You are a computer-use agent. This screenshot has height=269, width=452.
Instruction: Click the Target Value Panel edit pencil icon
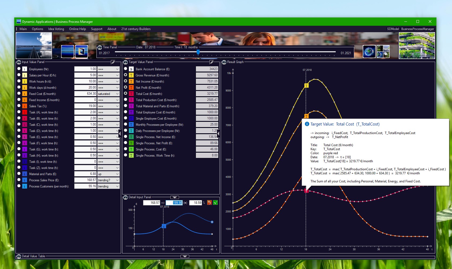click(x=212, y=62)
